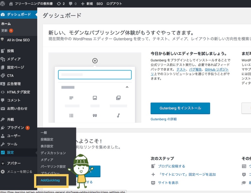Click the collapse menu arrow icon
Screen dimensions: 251x193
[x=3, y=172]
